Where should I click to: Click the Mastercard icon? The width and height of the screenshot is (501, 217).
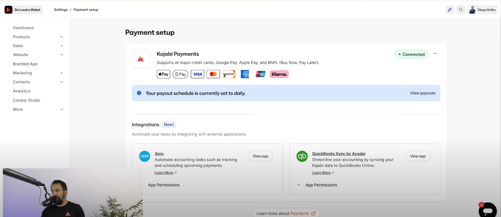point(213,74)
